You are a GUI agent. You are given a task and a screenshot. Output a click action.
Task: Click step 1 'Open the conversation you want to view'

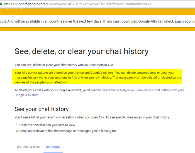point(47,125)
